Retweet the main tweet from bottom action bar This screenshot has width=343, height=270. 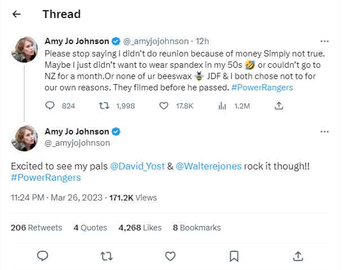pos(107,256)
